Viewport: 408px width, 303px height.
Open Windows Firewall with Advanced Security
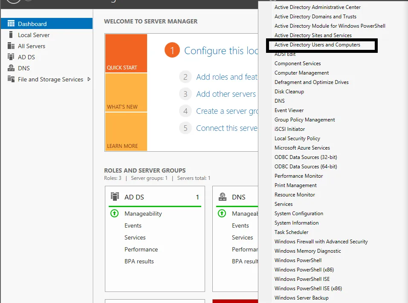coord(321,241)
